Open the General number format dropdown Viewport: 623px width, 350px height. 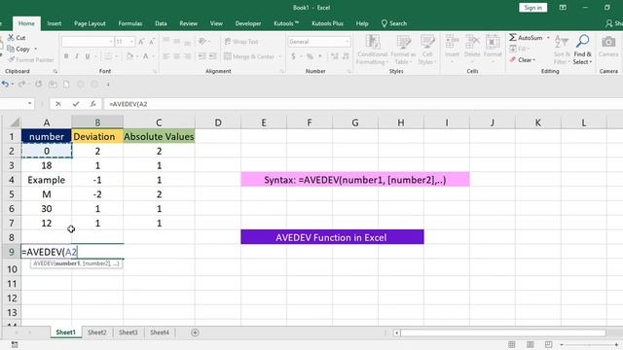pos(348,42)
